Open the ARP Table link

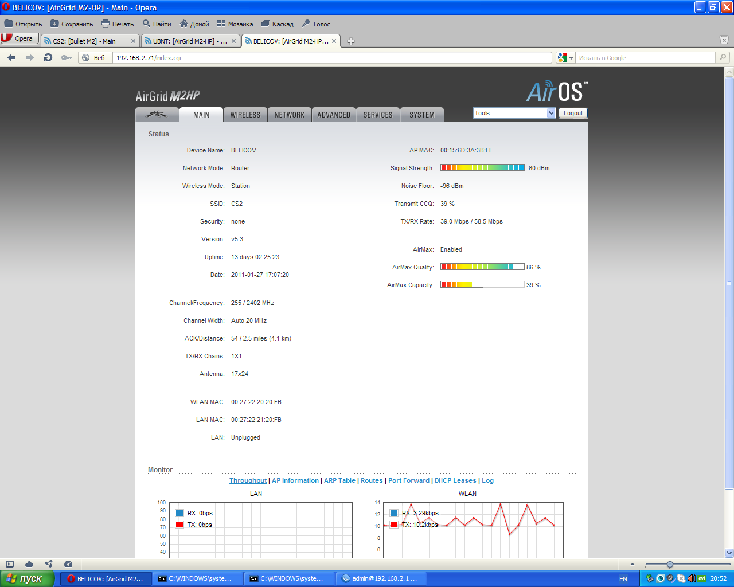(x=339, y=480)
